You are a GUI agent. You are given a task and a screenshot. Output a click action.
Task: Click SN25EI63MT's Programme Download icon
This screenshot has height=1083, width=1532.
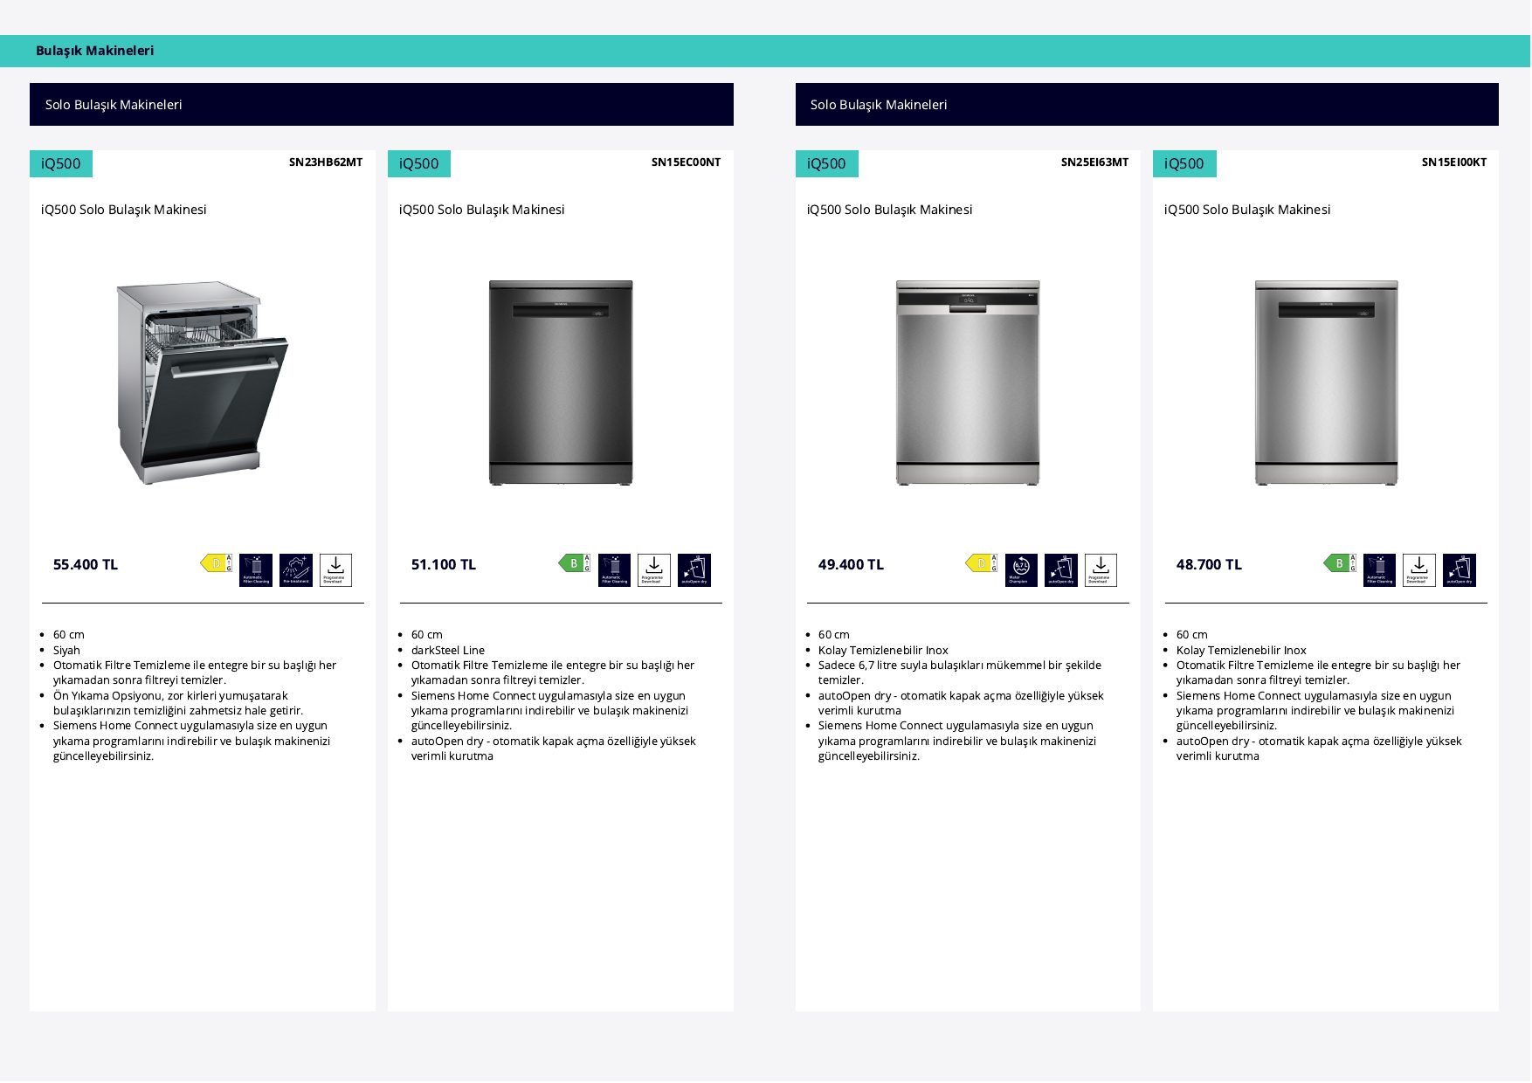coord(1101,570)
